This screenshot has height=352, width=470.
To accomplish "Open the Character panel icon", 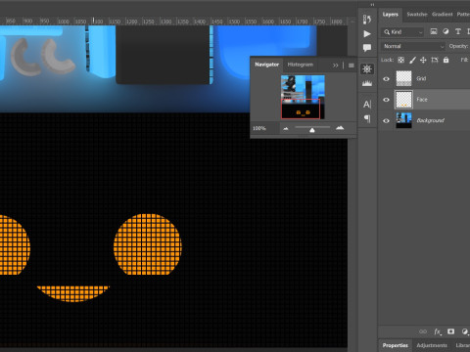I will click(x=367, y=105).
